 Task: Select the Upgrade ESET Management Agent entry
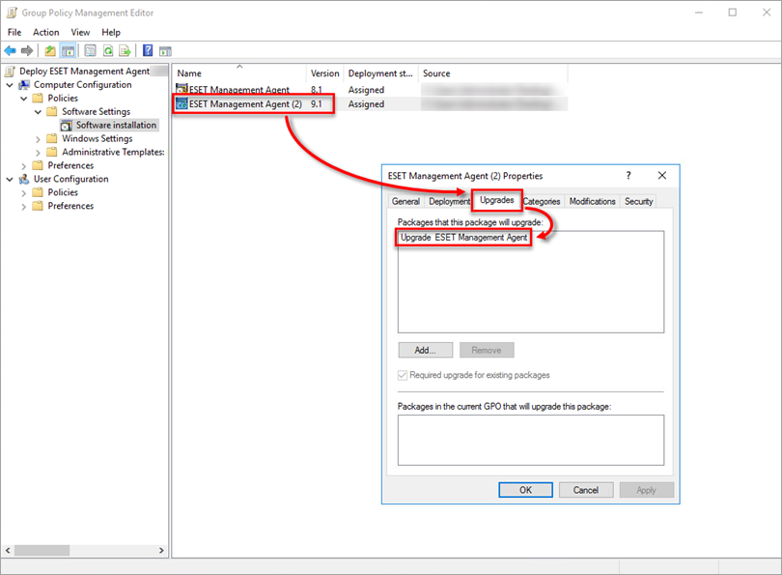(462, 239)
